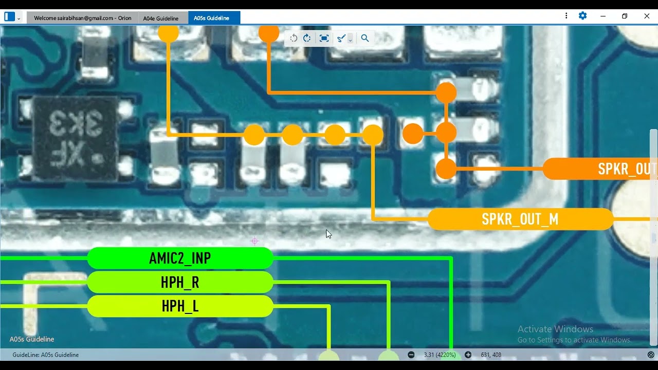Click the fit-to-screen icon
This screenshot has height=370, width=658.
click(x=324, y=38)
